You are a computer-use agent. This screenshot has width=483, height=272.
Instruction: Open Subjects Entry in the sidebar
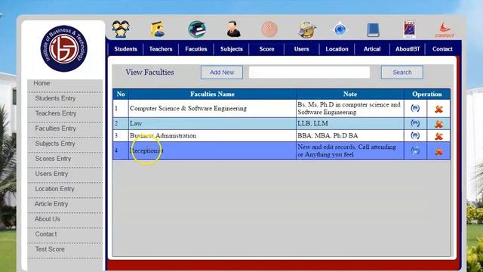pos(55,144)
